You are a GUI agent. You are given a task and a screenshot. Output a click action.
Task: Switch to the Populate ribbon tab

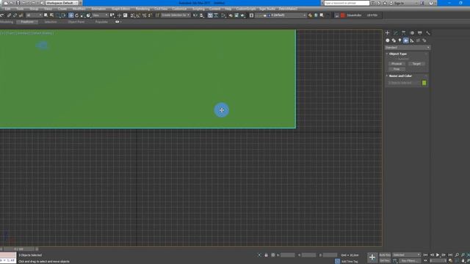[101, 22]
